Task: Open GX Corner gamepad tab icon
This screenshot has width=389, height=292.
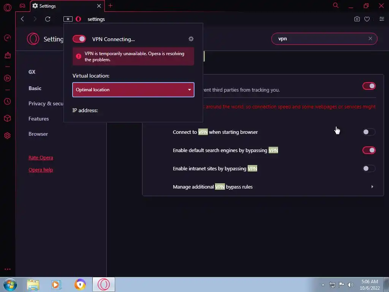Action: coord(22,6)
